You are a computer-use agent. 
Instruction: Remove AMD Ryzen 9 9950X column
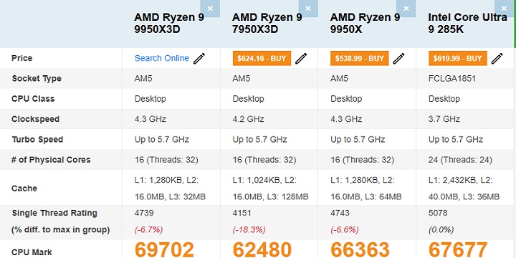[406, 9]
